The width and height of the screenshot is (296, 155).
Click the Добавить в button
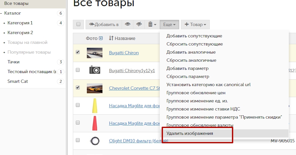tap(104, 24)
